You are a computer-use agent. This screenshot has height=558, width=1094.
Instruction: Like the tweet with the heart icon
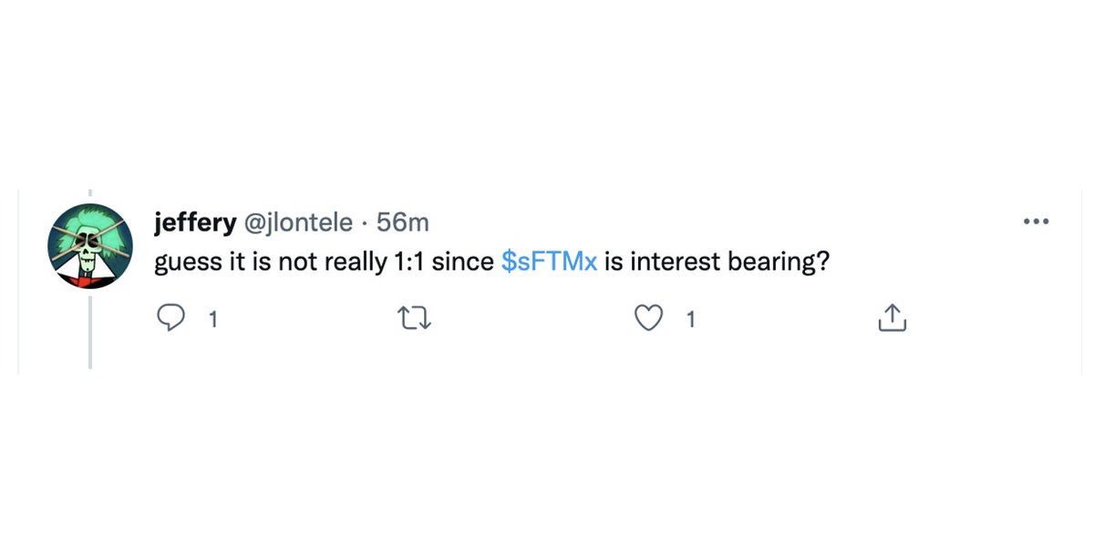648,318
